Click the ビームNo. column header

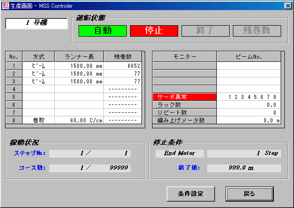pos(249,57)
